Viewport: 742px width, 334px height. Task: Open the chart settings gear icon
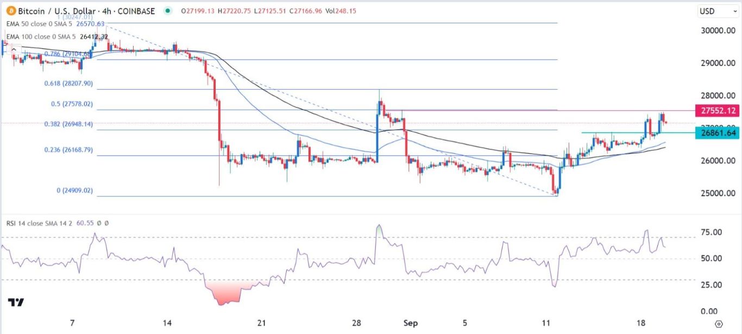(719, 324)
